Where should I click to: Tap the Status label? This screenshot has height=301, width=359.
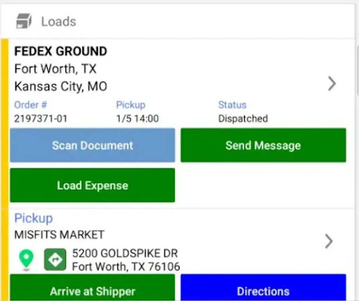coord(232,105)
